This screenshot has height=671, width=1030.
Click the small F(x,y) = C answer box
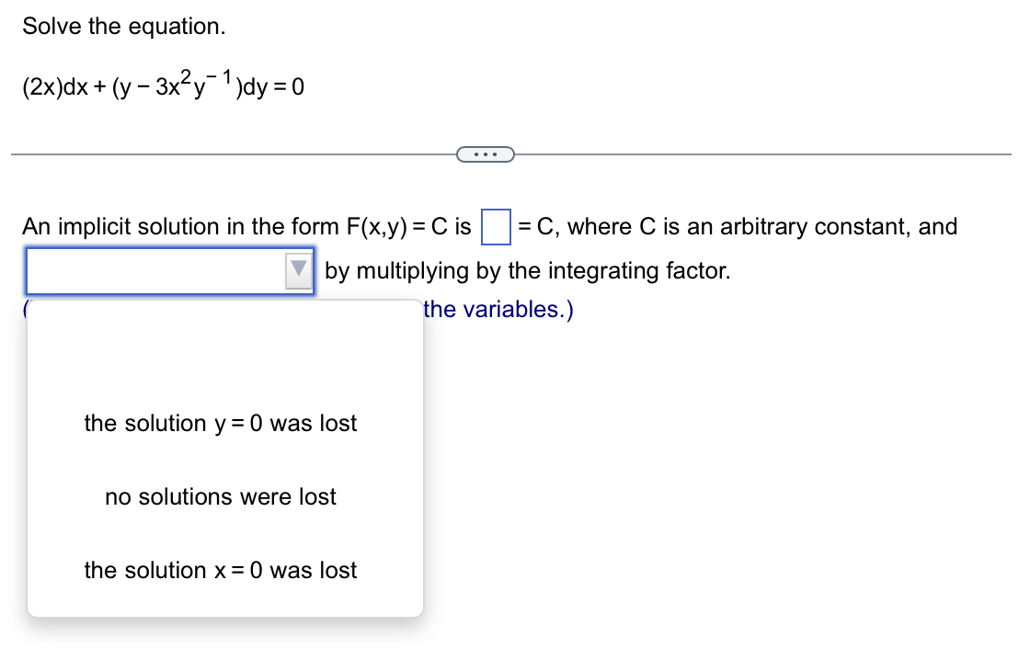click(x=495, y=225)
